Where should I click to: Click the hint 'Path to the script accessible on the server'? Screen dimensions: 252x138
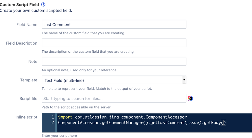pos(76,107)
